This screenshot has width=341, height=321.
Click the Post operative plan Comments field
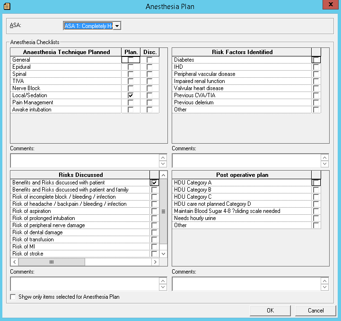[246, 284]
